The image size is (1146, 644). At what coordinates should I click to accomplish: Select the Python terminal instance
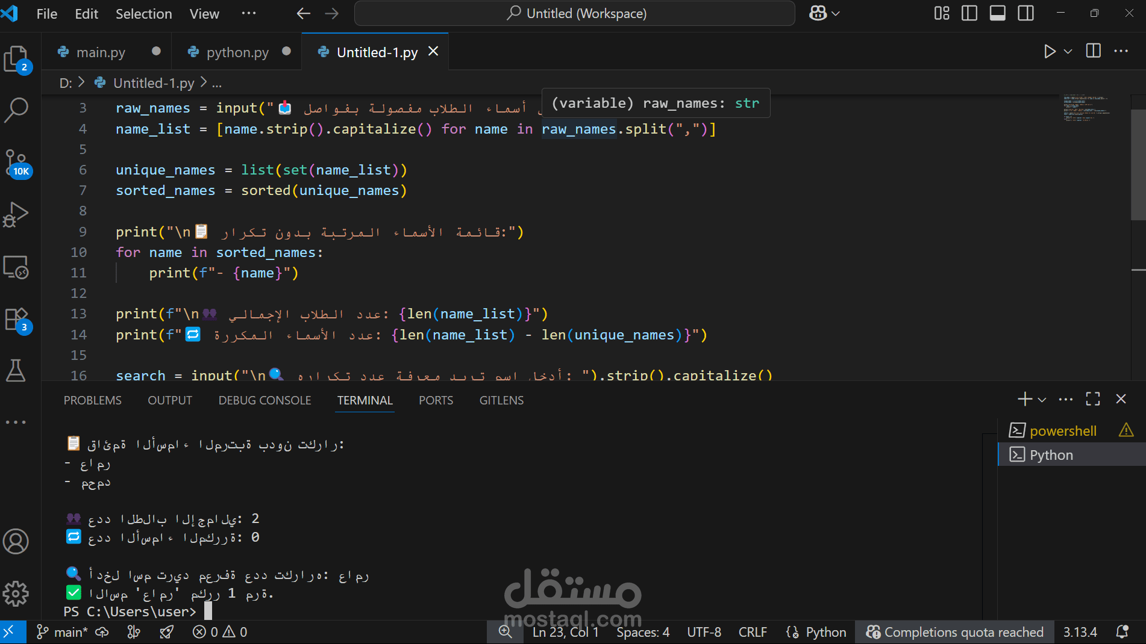click(x=1072, y=455)
